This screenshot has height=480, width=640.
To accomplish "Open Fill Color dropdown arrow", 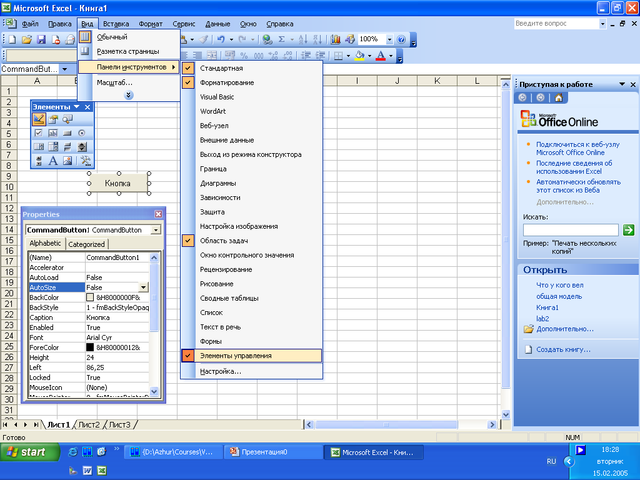I will 369,56.
